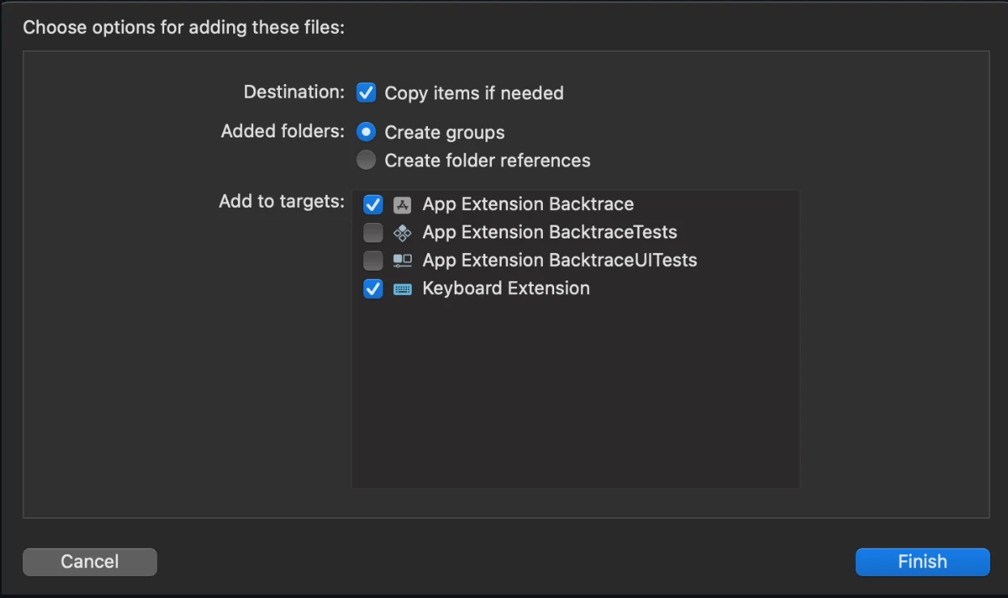Viewport: 1008px width, 598px height.
Task: Uncheck the App Extension Backtrace target
Action: click(x=372, y=204)
